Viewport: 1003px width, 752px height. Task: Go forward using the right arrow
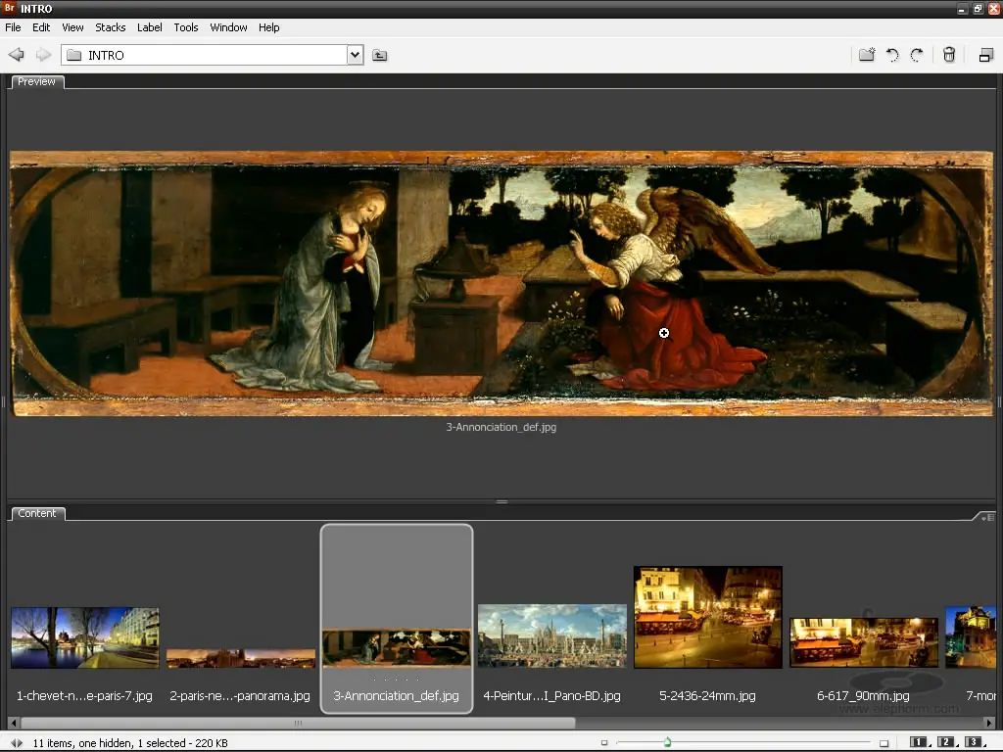(x=43, y=55)
